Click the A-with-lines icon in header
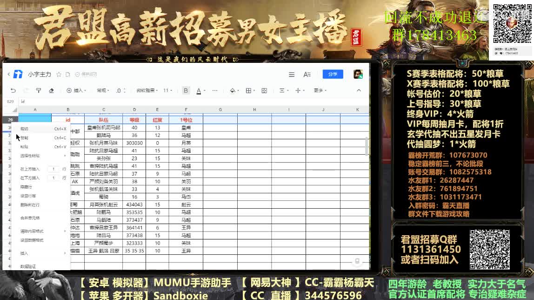This screenshot has width=534, height=300. point(307,75)
